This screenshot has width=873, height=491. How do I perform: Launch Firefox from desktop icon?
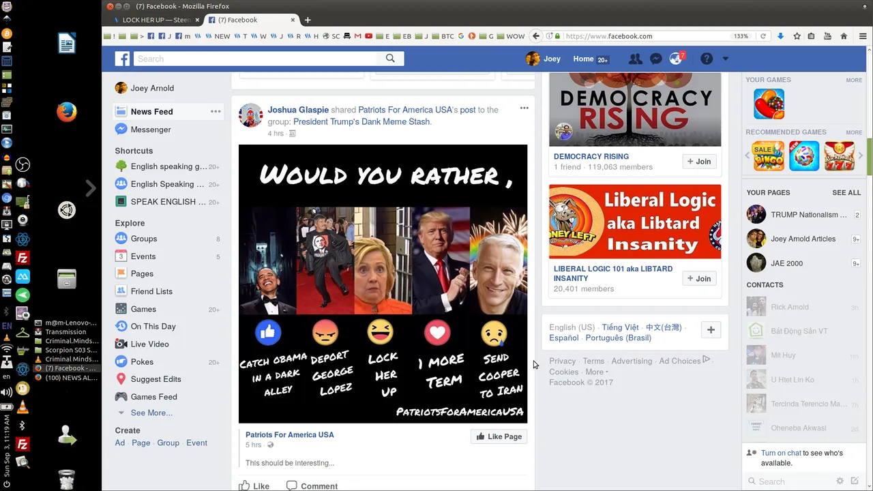[x=67, y=112]
